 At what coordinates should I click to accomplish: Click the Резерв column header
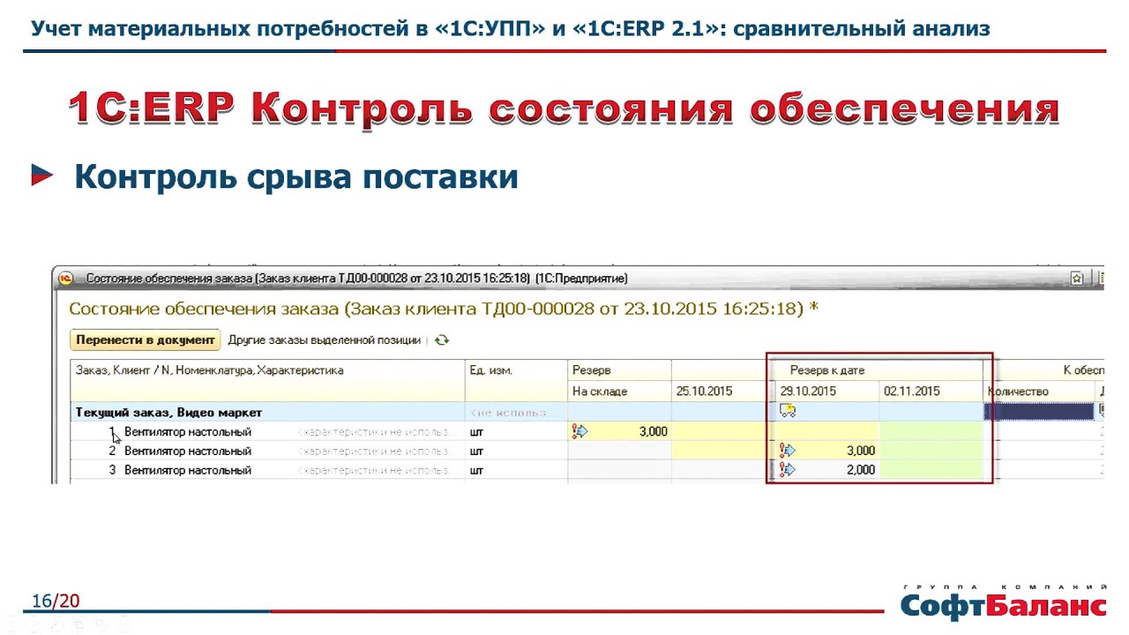[619, 370]
